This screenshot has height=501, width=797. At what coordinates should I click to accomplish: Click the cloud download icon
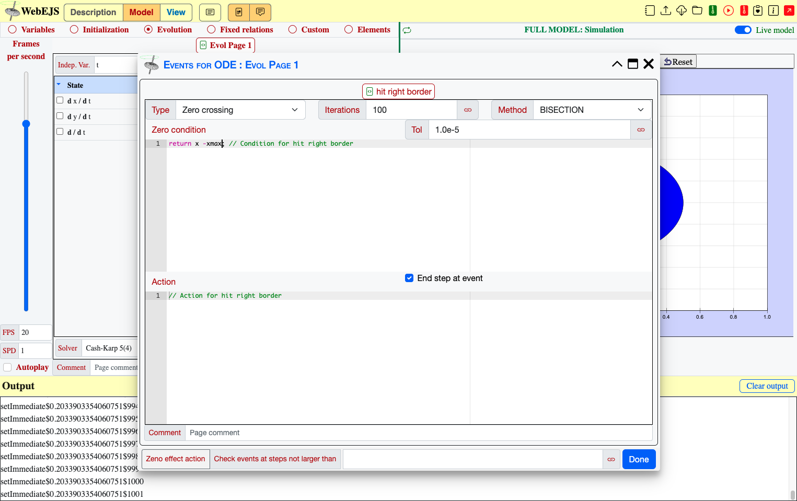[681, 10]
